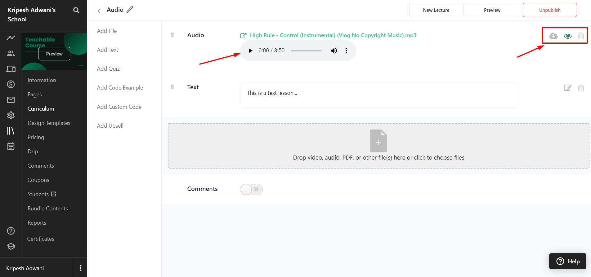591x277 pixels.
Task: Rename lecture using the pencil icon
Action: point(130,10)
